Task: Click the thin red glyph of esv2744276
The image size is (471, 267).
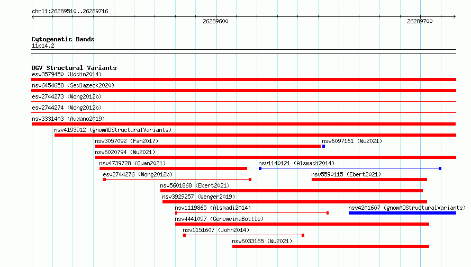Action: [177, 180]
